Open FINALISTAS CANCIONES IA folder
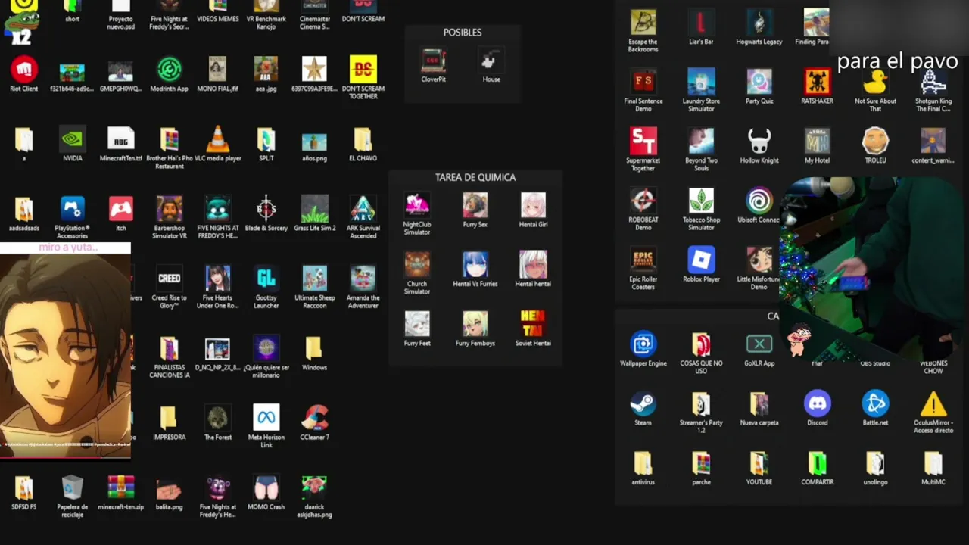The height and width of the screenshot is (545, 969). [169, 348]
